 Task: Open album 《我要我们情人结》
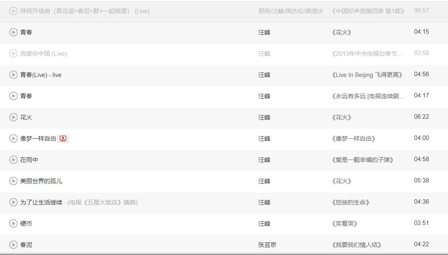click(x=357, y=245)
